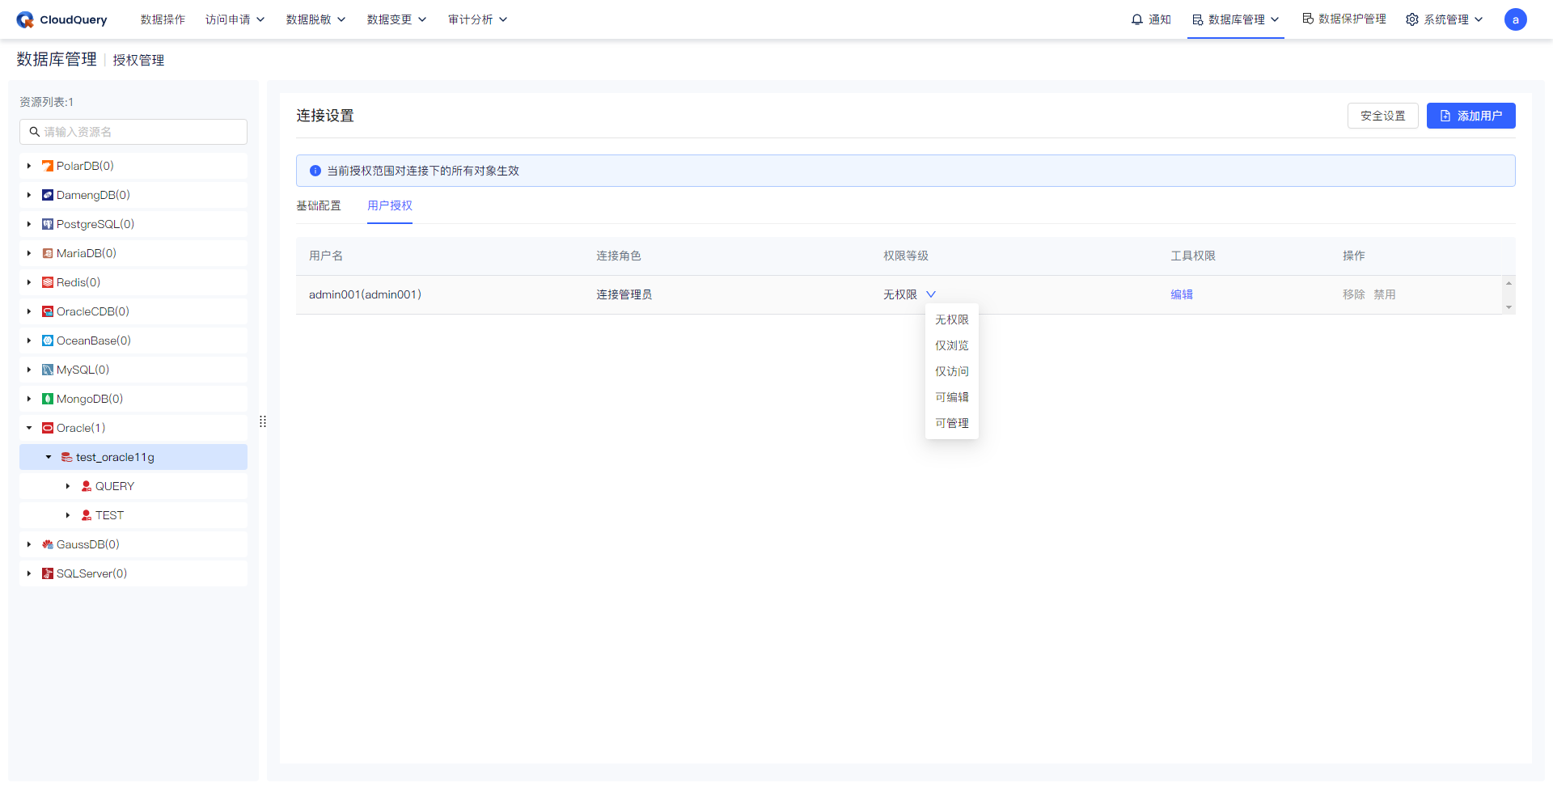
Task: Click 移除 for admin001
Action: click(1354, 294)
